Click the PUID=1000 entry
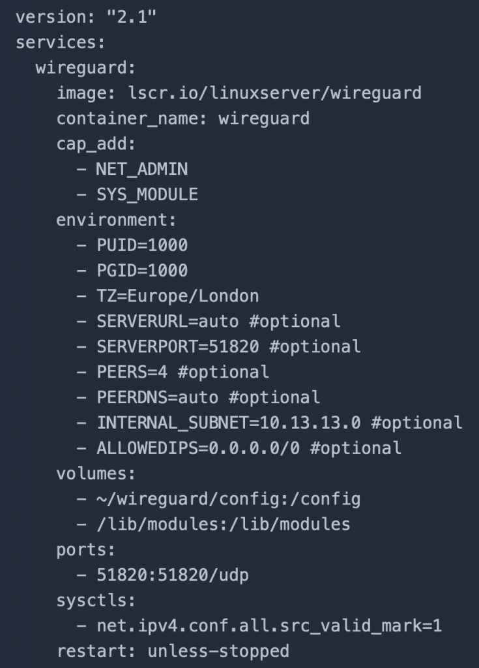 point(142,245)
